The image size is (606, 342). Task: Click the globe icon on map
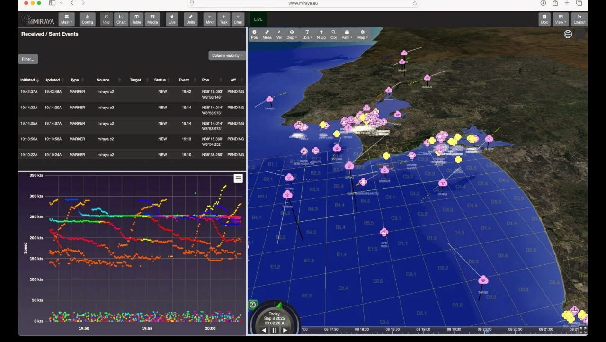click(x=568, y=34)
